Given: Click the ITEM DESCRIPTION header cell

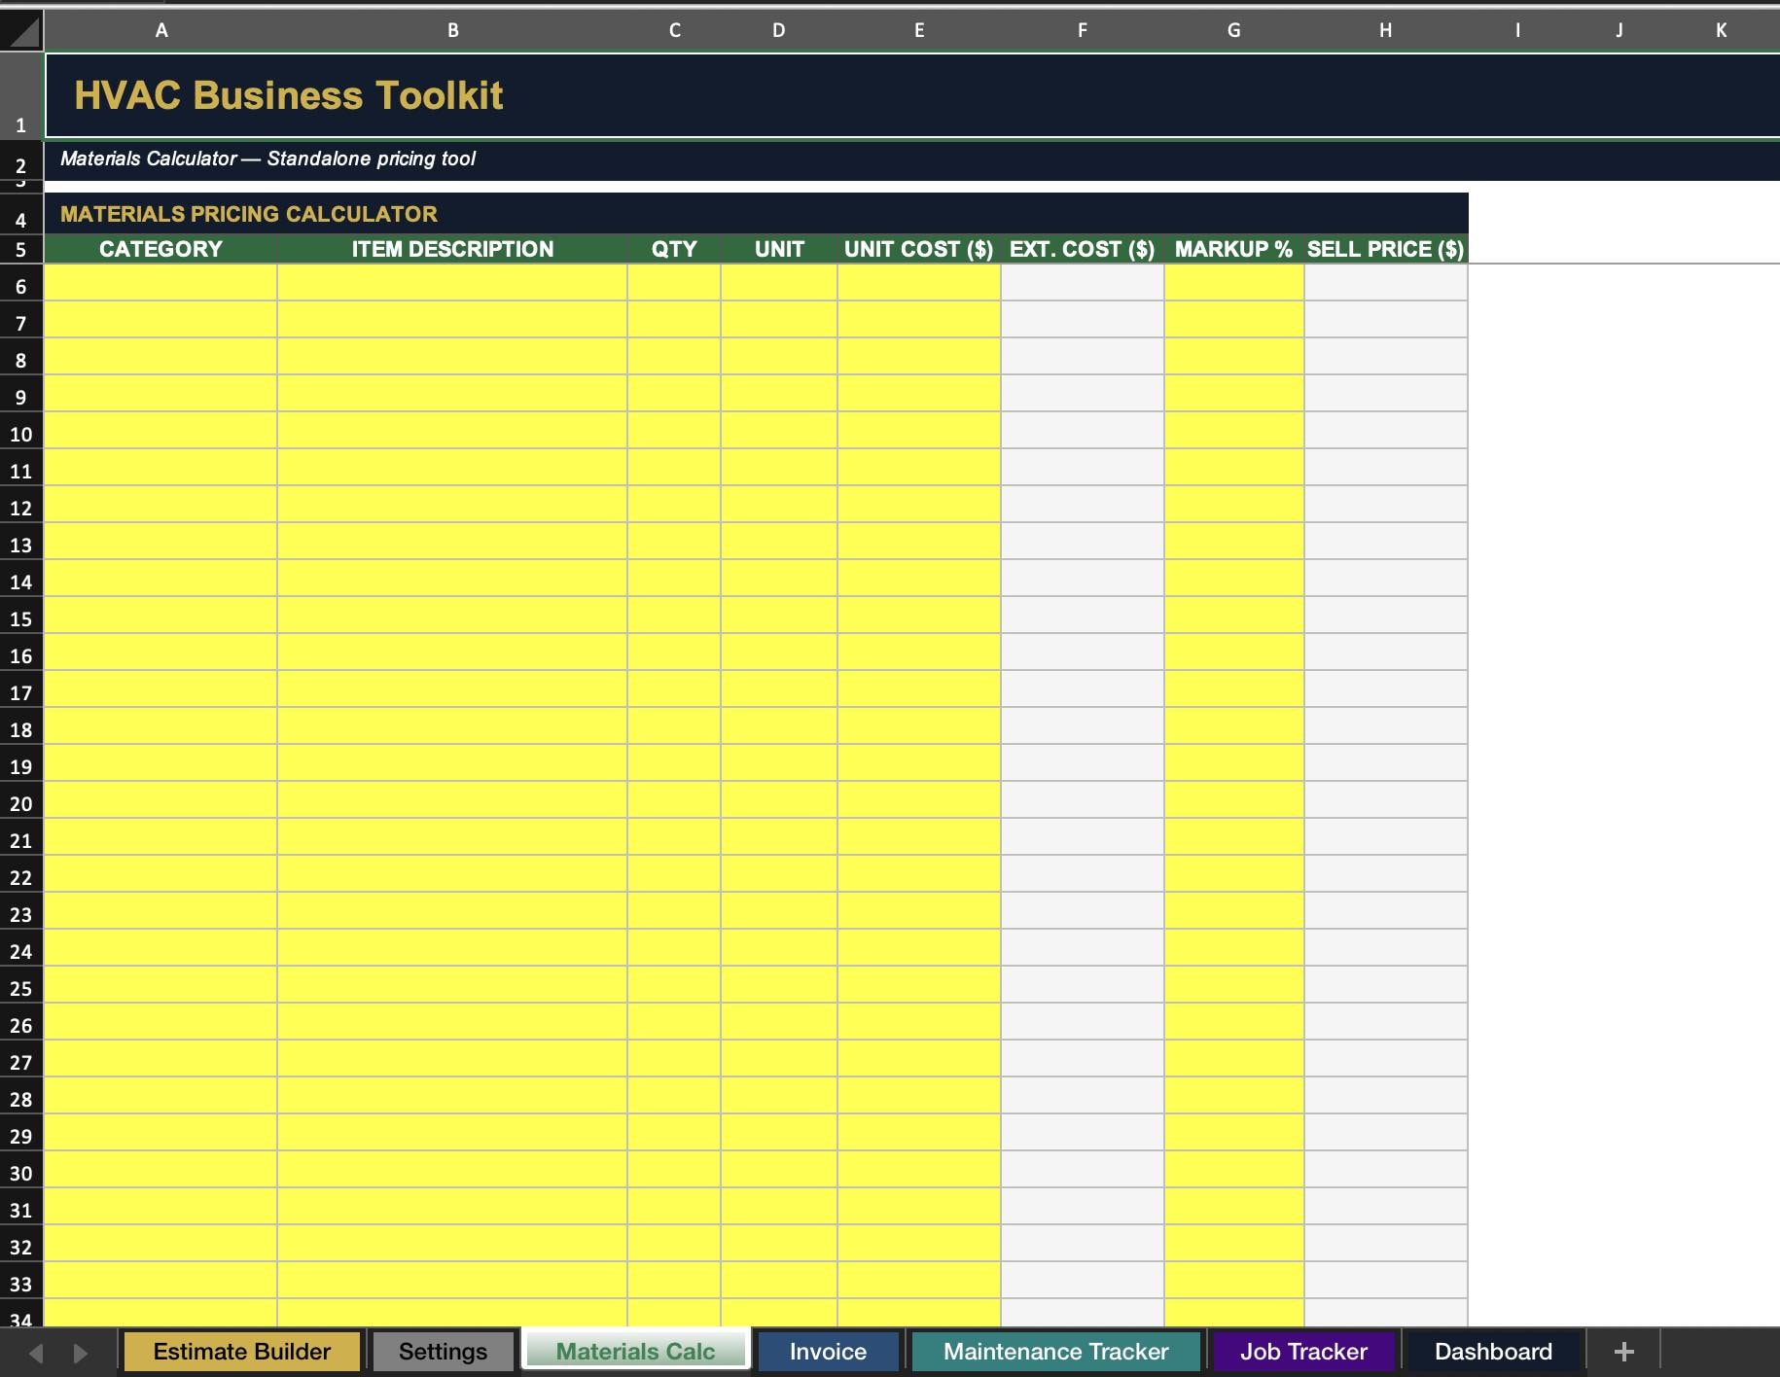Looking at the screenshot, I should click(452, 249).
